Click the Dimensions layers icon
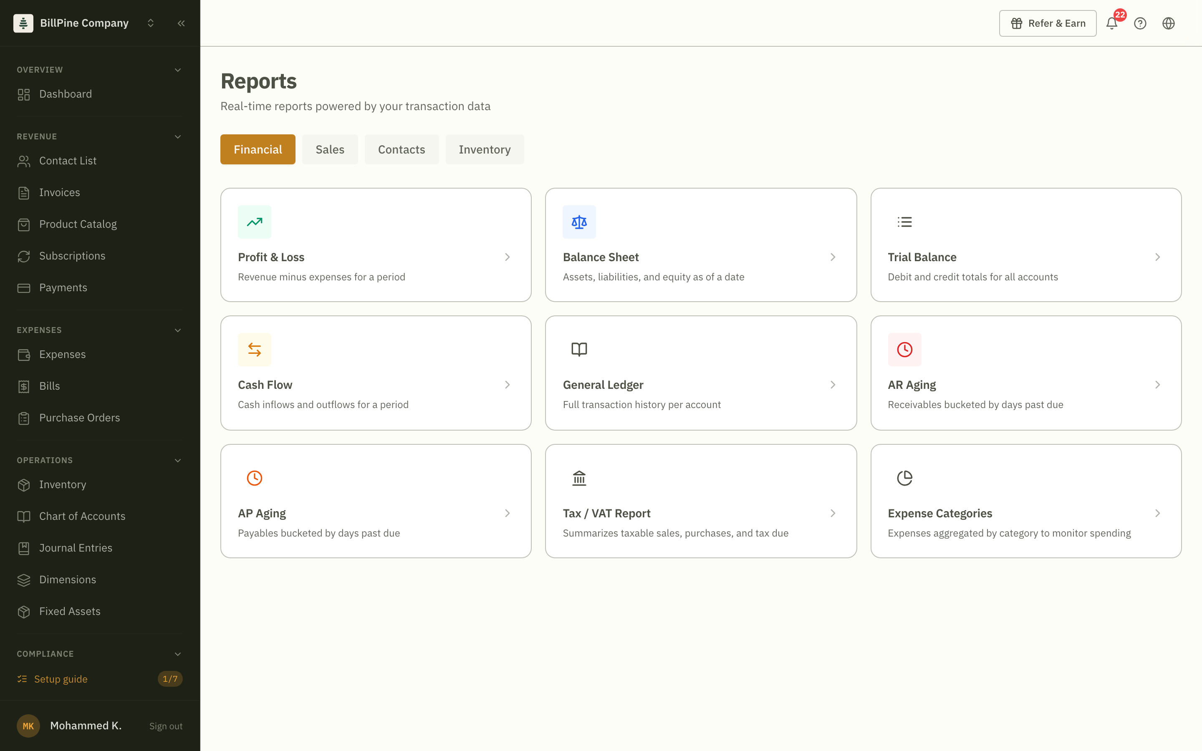 click(24, 580)
